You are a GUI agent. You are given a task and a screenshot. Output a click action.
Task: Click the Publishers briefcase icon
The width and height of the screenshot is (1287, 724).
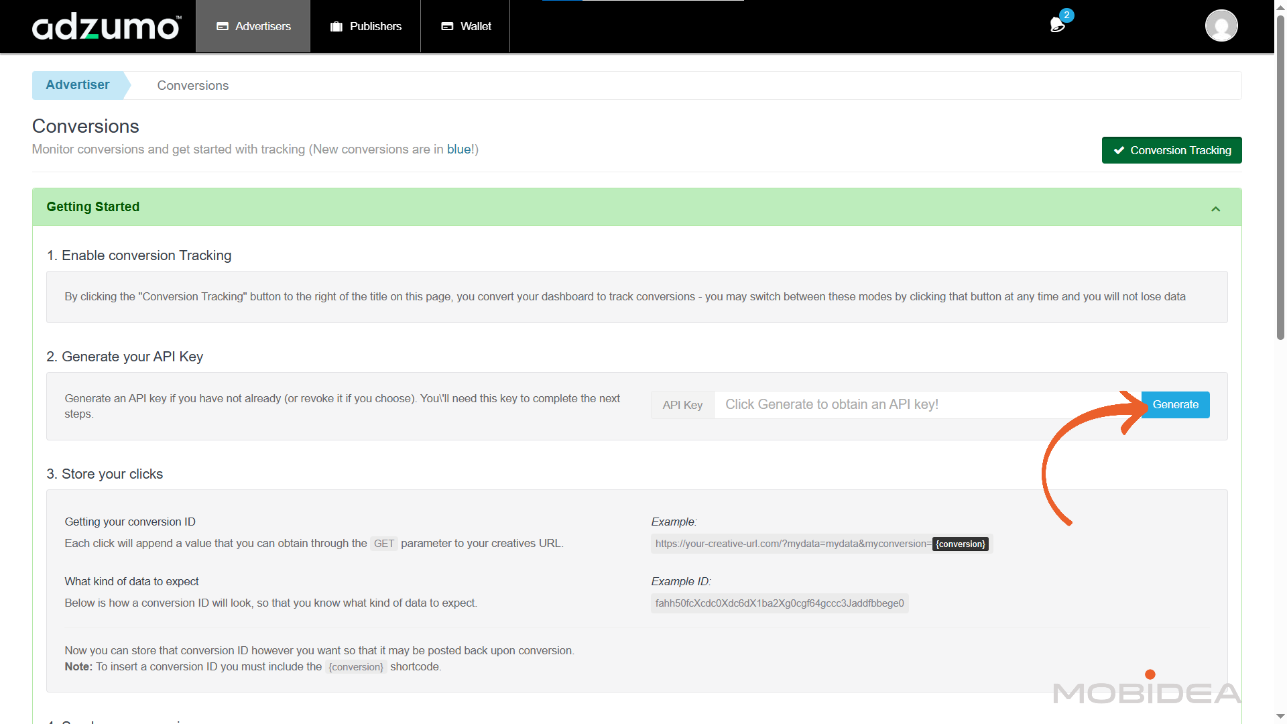coord(336,26)
